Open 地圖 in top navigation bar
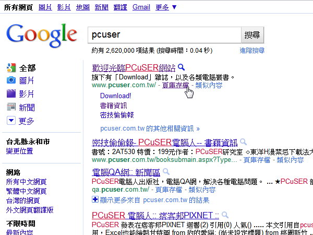 [82, 7]
